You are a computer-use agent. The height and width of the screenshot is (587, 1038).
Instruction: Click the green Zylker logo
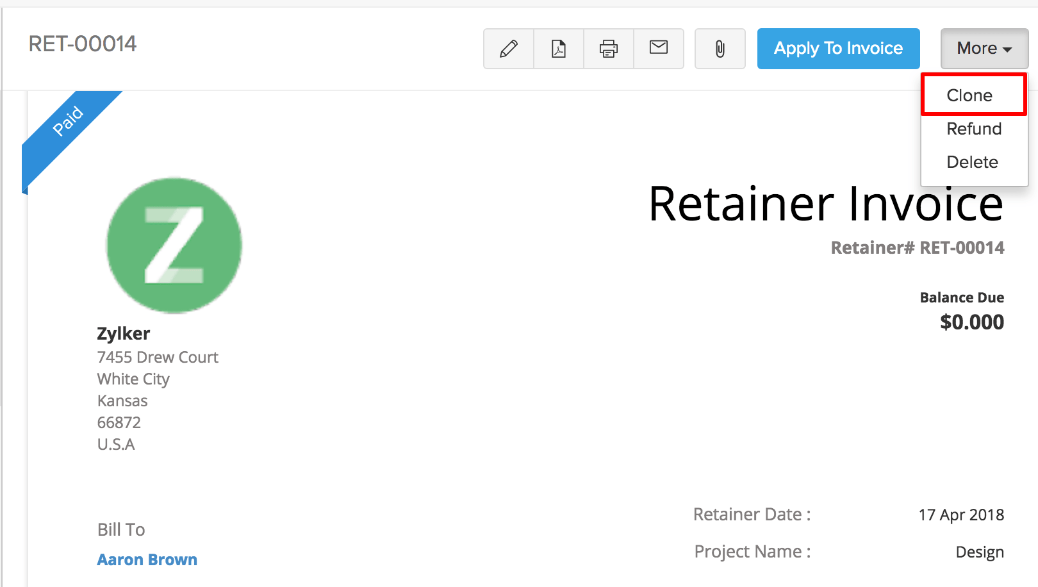tap(174, 245)
